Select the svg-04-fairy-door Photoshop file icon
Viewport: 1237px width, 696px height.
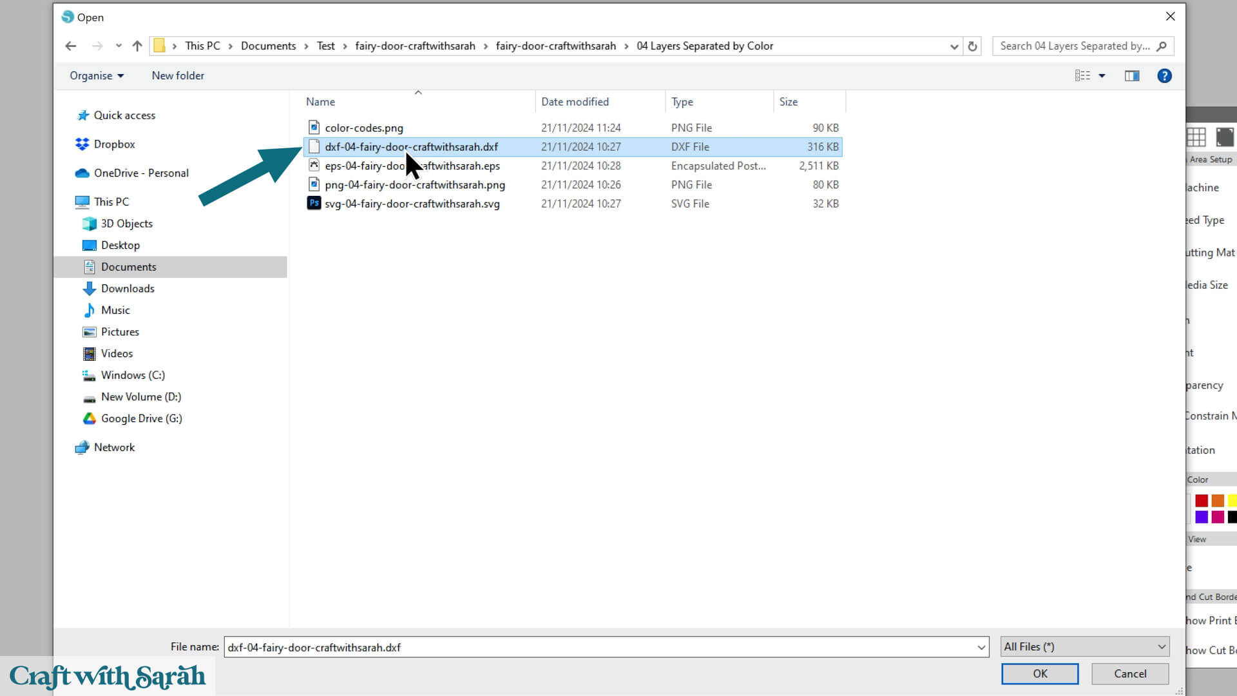coord(314,204)
